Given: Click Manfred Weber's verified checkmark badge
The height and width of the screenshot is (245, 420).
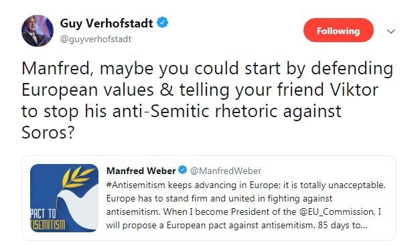Looking at the screenshot, I should (183, 170).
